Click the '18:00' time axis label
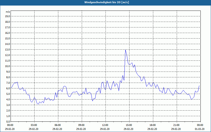The width and height of the screenshot is (211, 132). pyautogui.click(x=153, y=125)
